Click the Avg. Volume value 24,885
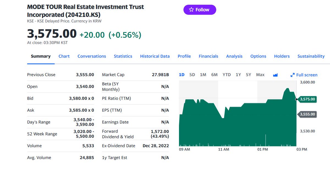Viewport: 330px width, 173px height. click(x=87, y=157)
